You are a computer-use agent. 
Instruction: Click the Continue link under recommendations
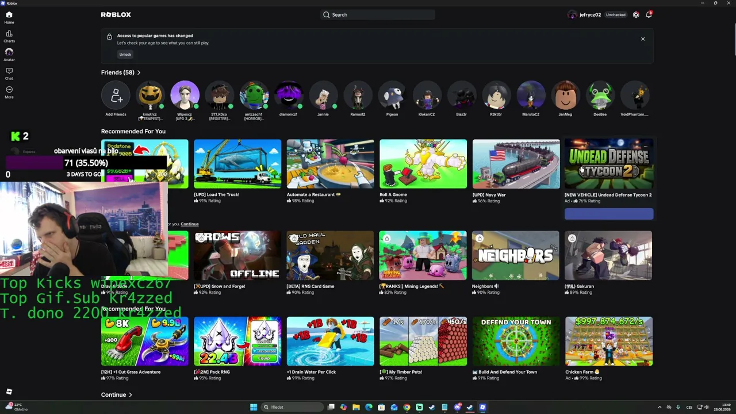pos(189,224)
